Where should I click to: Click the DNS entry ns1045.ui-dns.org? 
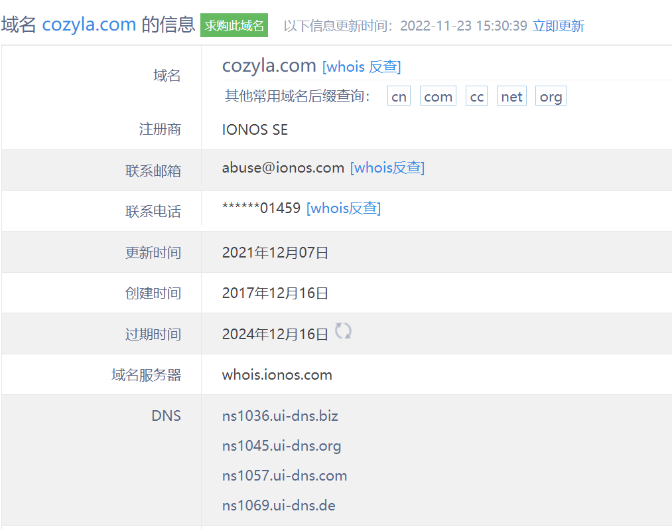pyautogui.click(x=281, y=445)
